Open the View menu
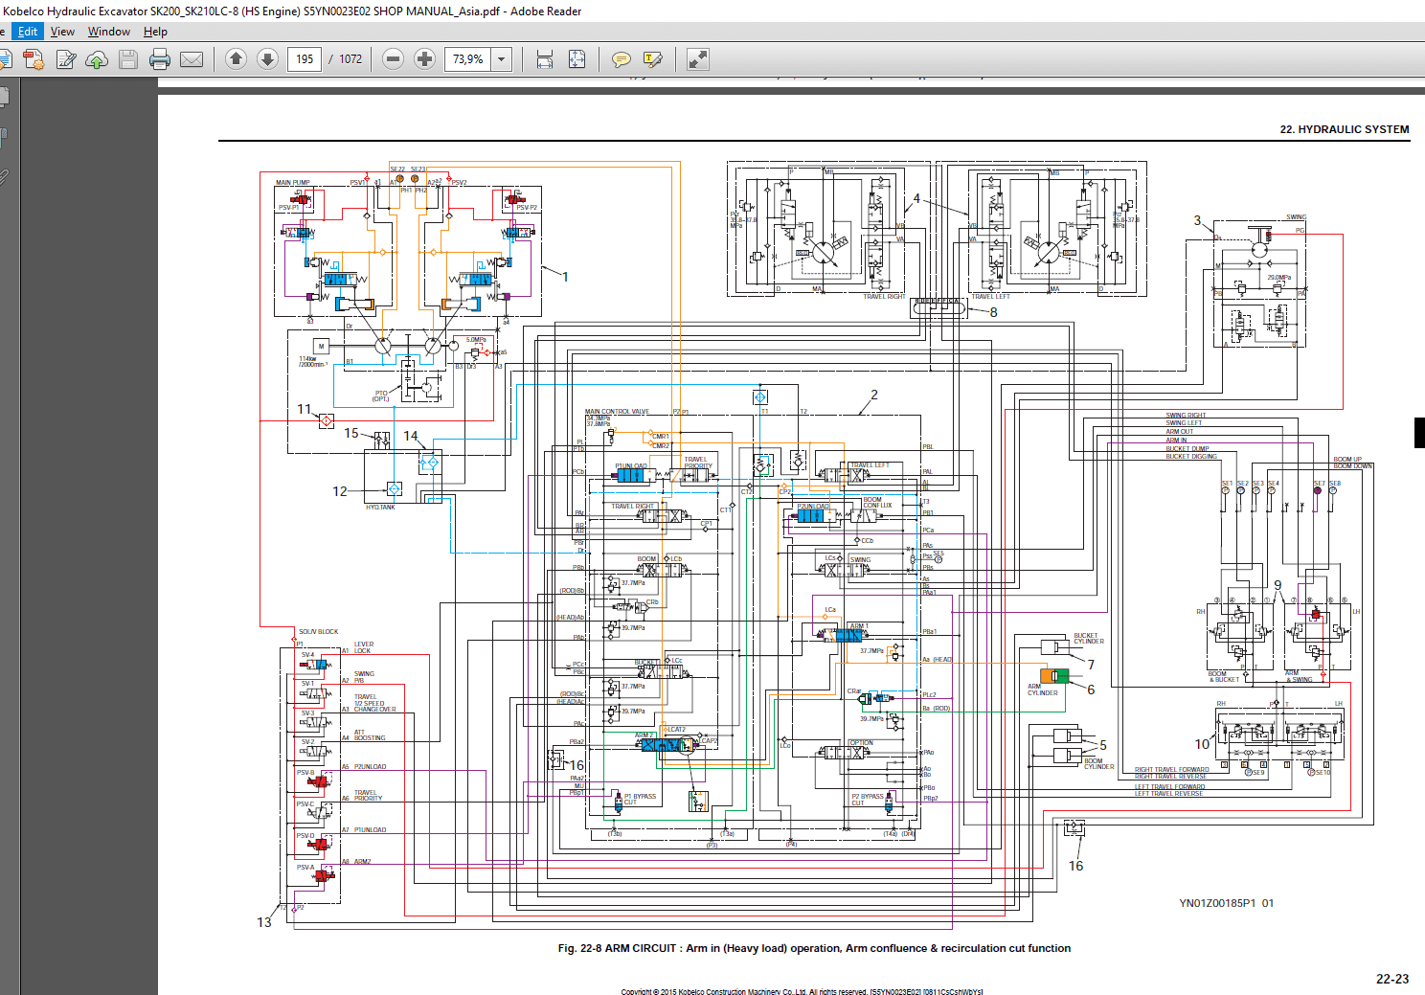Viewport: 1425px width, 995px height. tap(62, 32)
